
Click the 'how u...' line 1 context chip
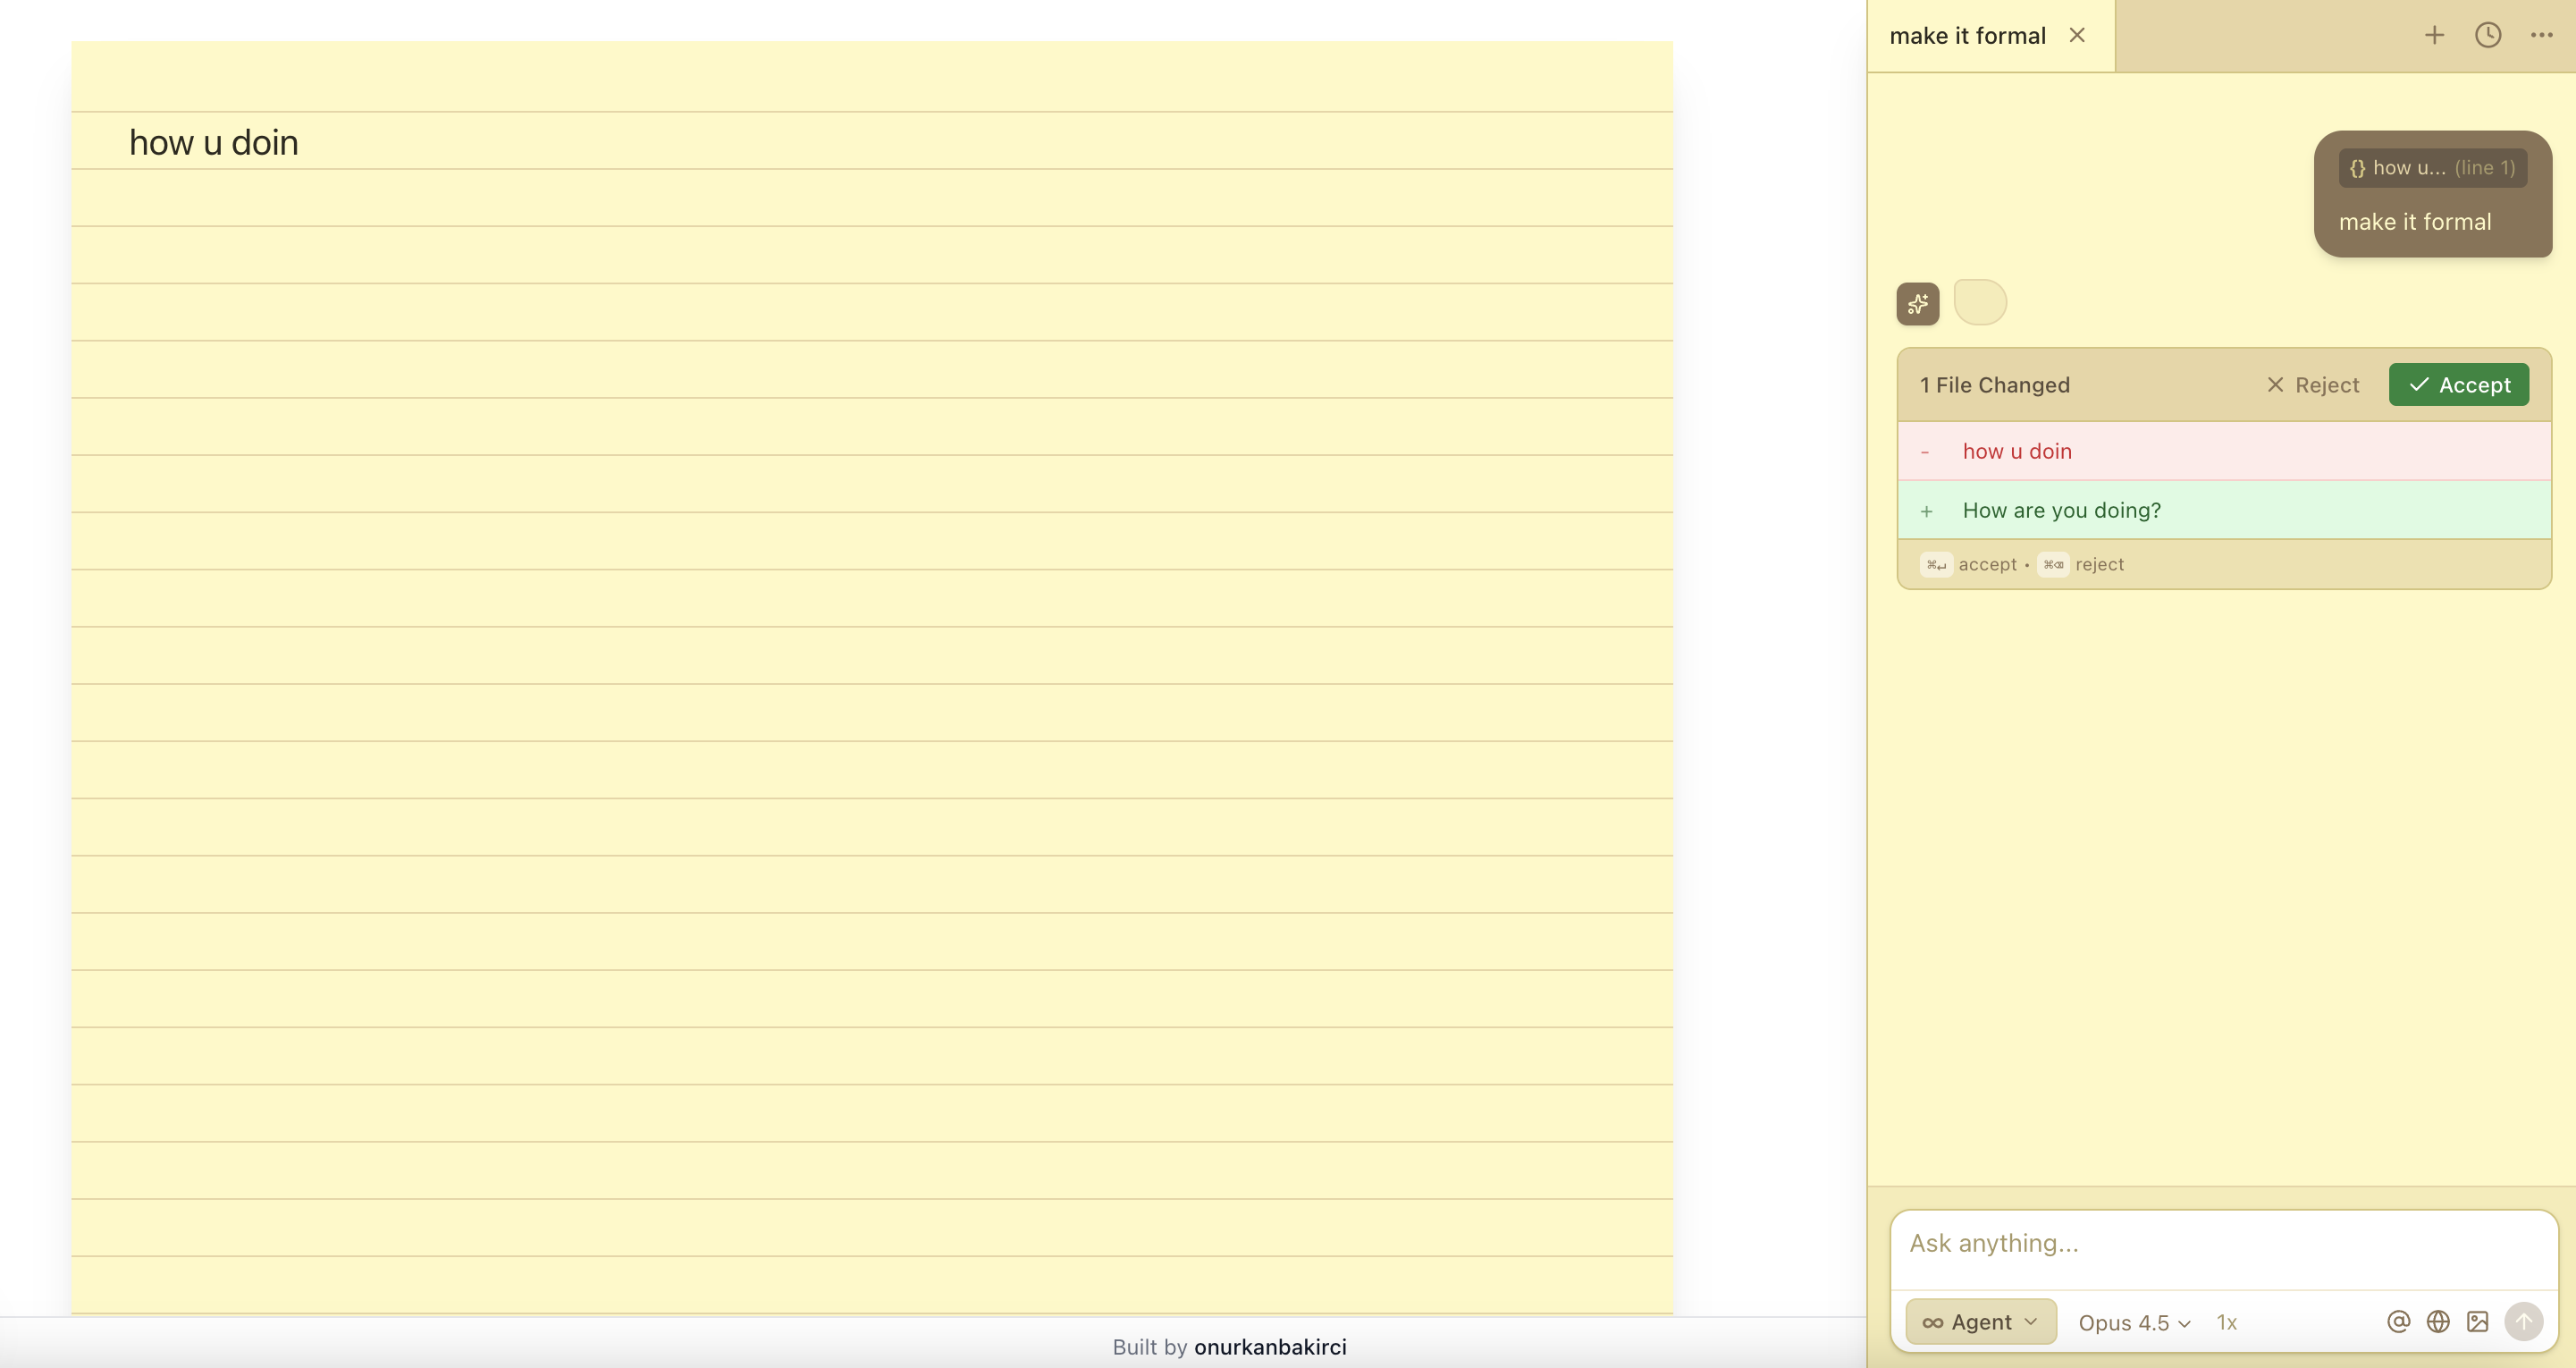[2431, 168]
